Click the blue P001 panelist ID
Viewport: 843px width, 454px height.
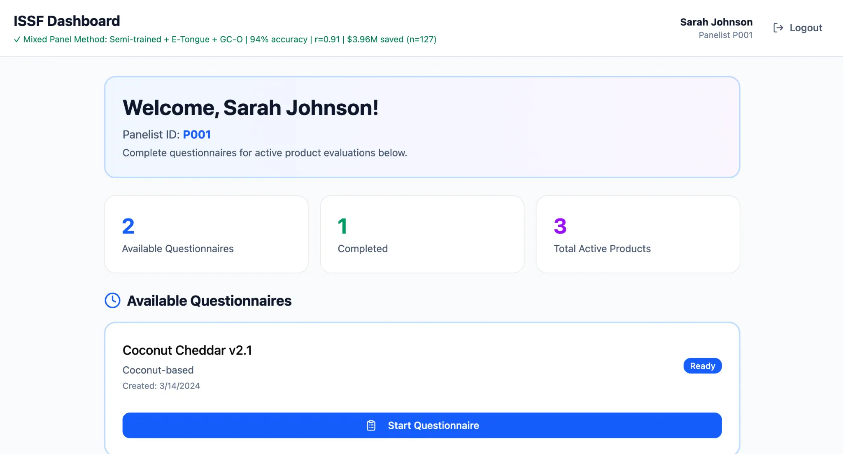click(x=197, y=135)
